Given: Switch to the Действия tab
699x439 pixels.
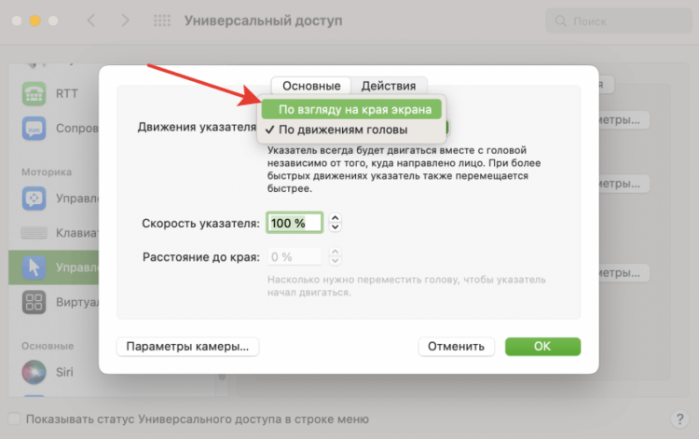Looking at the screenshot, I should tap(389, 86).
